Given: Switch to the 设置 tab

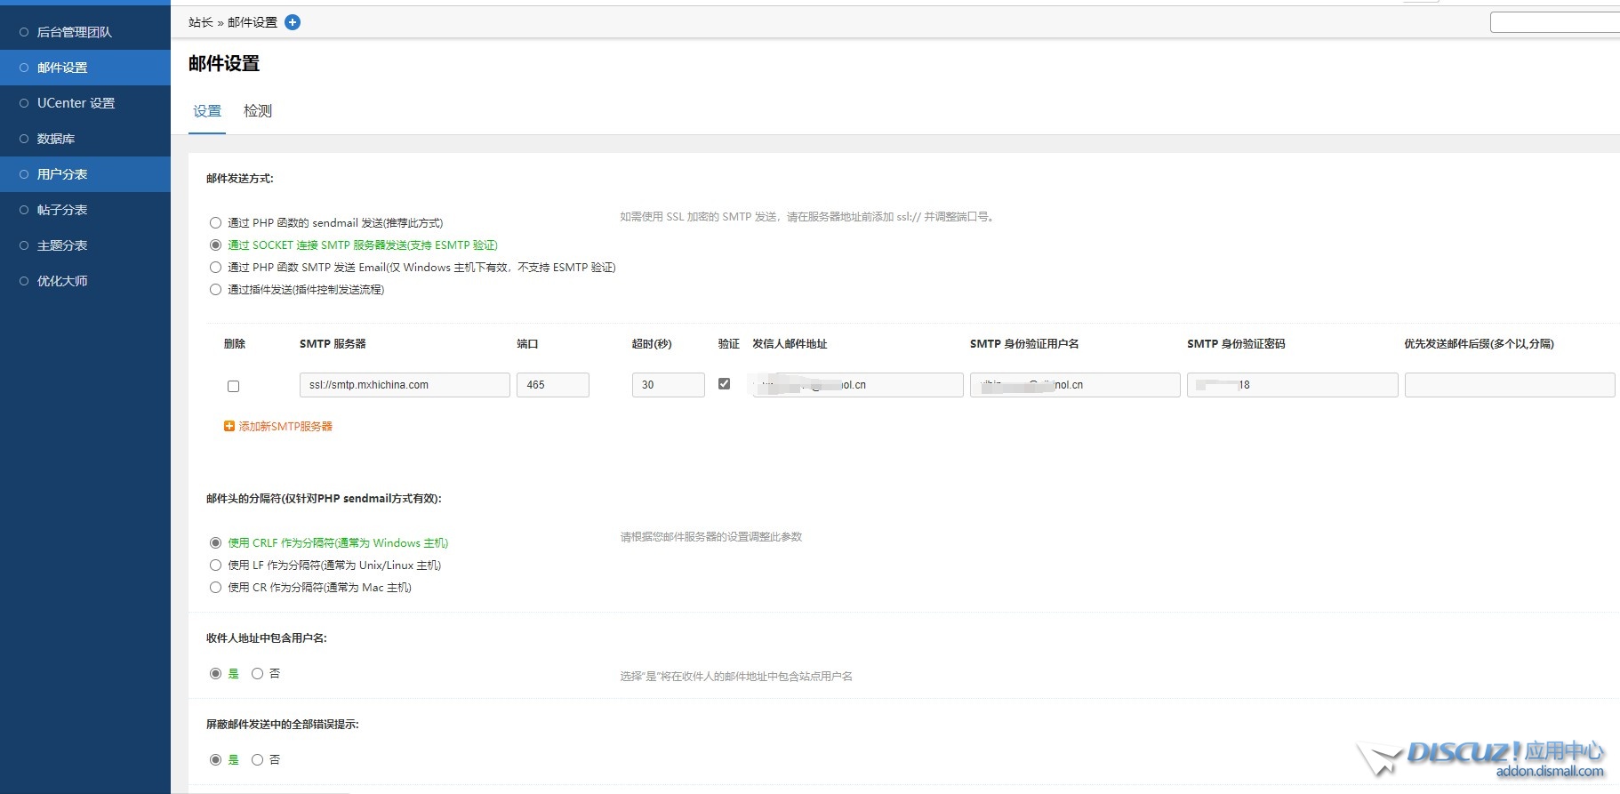Looking at the screenshot, I should 207,111.
